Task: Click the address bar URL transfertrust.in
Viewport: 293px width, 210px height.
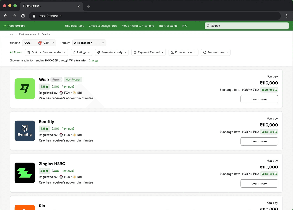Action: (x=50, y=16)
